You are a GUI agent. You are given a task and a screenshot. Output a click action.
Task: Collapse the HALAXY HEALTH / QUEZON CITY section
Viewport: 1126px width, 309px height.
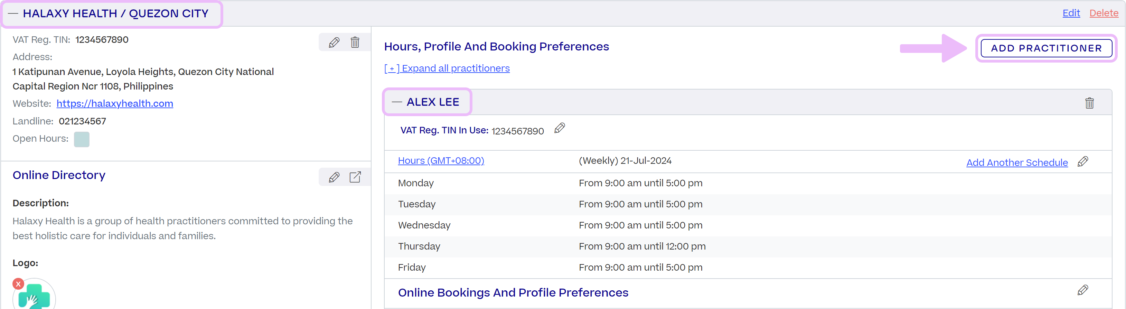13,13
